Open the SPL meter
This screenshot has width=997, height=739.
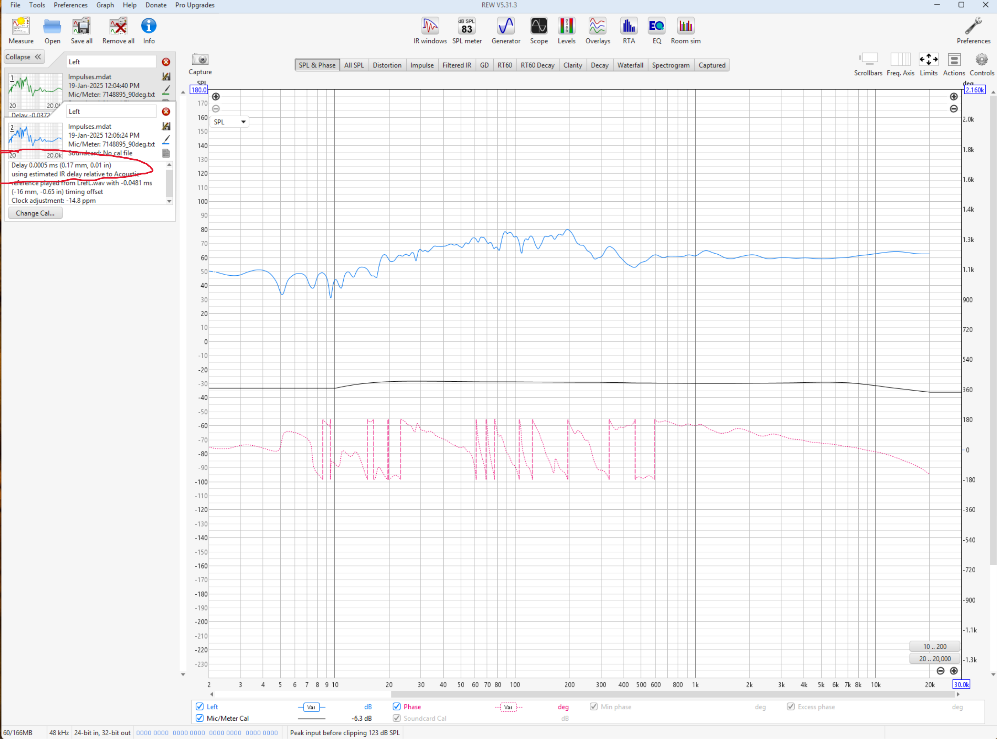point(467,31)
